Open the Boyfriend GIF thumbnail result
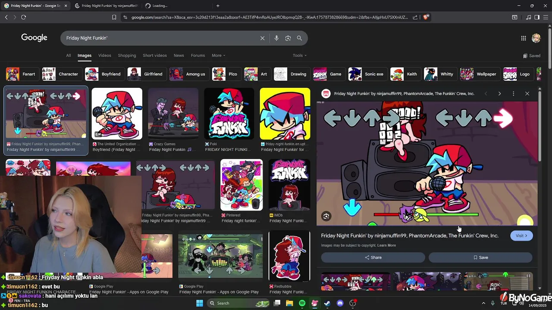552x310 pixels. coord(117,114)
